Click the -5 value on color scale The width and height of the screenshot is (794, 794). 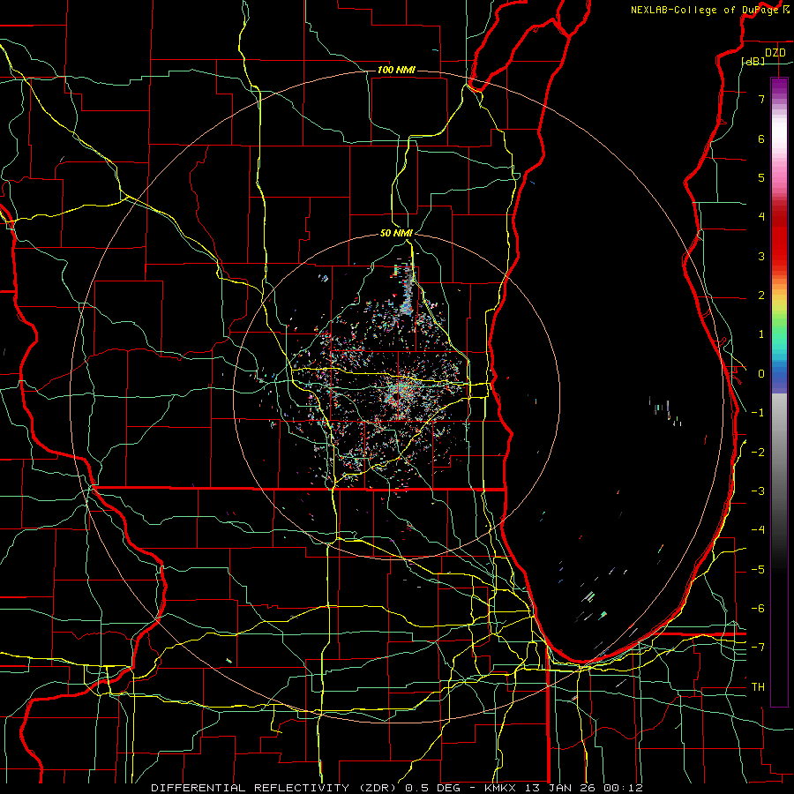tap(758, 570)
